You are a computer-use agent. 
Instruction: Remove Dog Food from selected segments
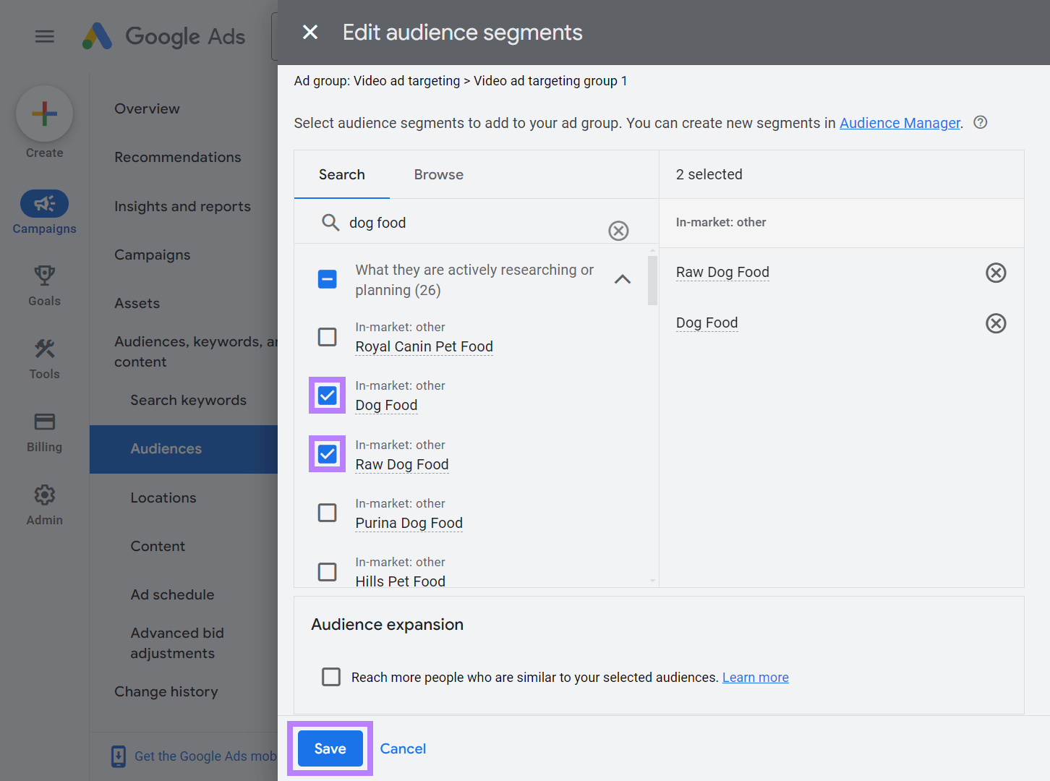996,323
